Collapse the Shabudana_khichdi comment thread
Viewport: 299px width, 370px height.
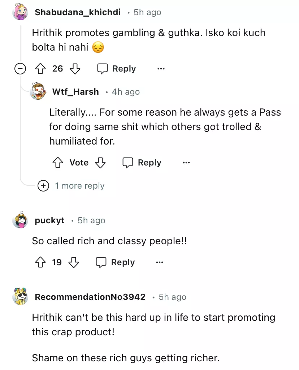[20, 69]
